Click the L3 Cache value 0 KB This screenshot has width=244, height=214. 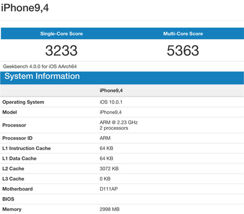point(105,179)
